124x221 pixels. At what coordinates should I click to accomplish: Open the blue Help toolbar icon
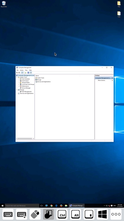coord(28,72)
